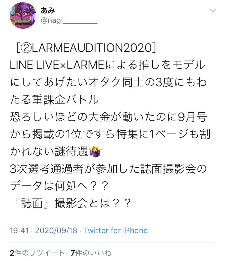Viewport: 225px width, 261px height.
Task: Click the display name あみ
Action: [x=48, y=10]
